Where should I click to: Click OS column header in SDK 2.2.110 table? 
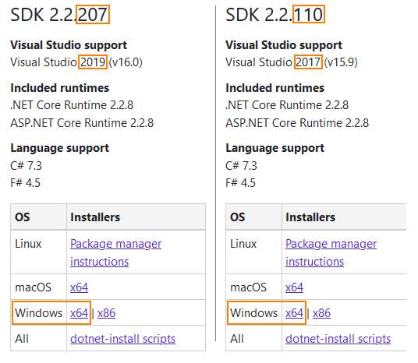(x=238, y=217)
